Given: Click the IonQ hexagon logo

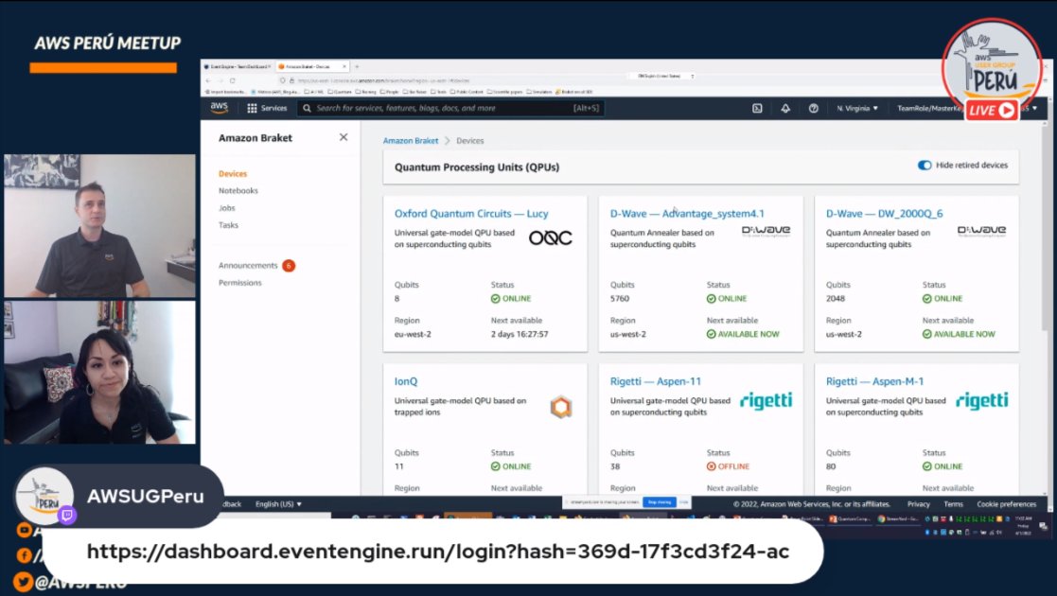Looking at the screenshot, I should coord(561,407).
